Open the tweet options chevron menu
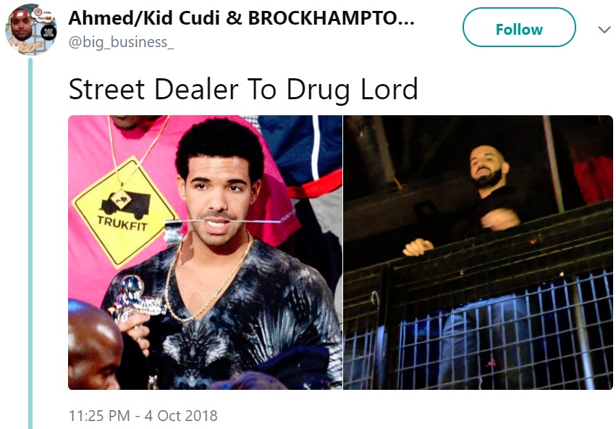The height and width of the screenshot is (429, 616). [x=604, y=30]
